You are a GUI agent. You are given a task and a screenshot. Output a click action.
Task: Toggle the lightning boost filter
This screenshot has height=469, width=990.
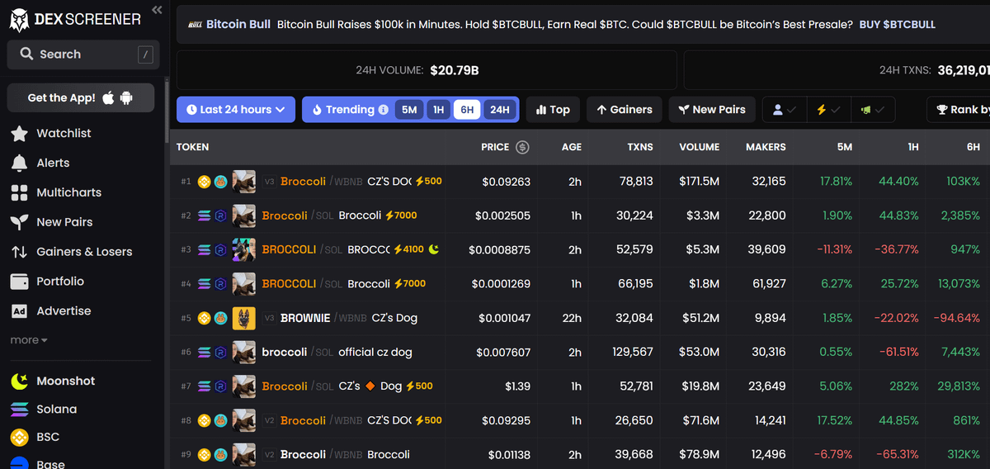[x=827, y=110]
